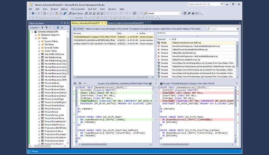Click the find-in-files icon beside email box
Viewport: 269px width, 155px height.
point(146,13)
